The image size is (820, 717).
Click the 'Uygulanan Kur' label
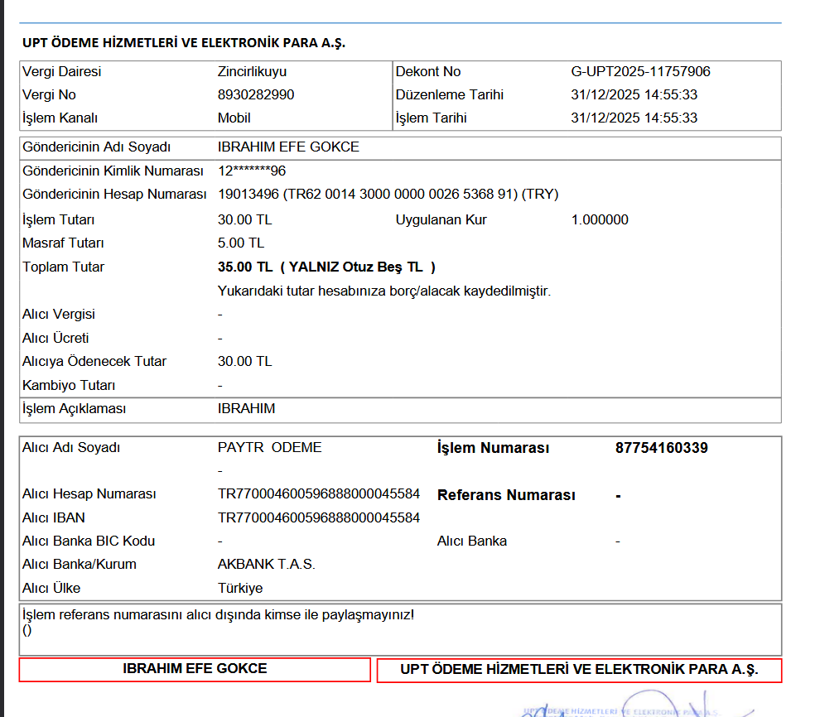[x=441, y=220]
